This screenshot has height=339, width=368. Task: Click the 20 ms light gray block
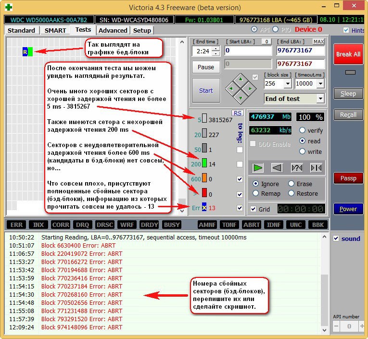pyautogui.click(x=204, y=133)
